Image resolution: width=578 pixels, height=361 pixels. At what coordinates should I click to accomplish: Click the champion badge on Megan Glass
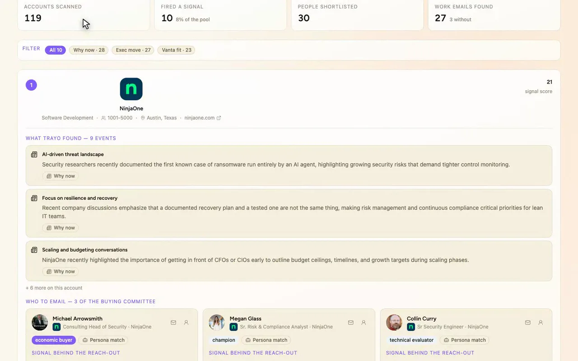(224, 340)
